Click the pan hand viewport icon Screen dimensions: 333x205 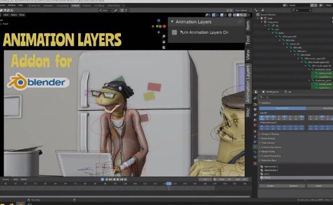coord(164,42)
